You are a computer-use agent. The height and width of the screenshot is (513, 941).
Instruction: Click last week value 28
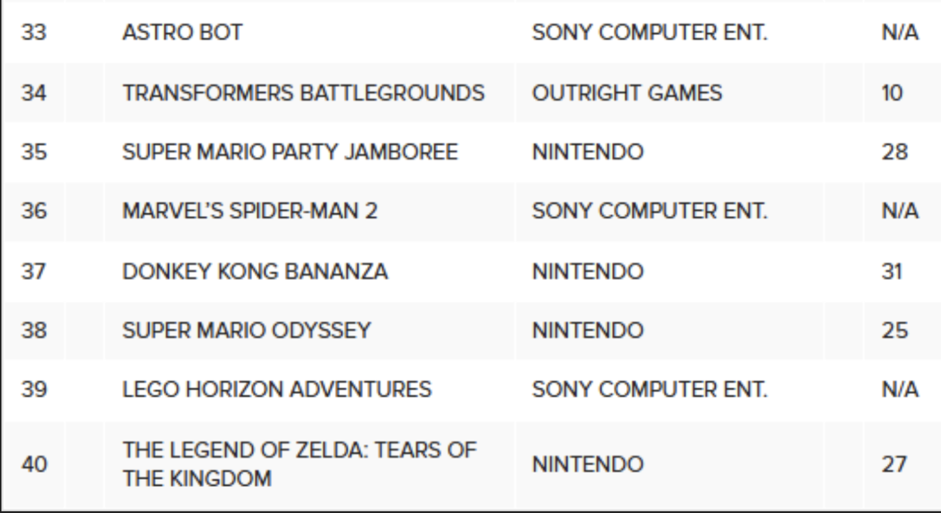894,152
